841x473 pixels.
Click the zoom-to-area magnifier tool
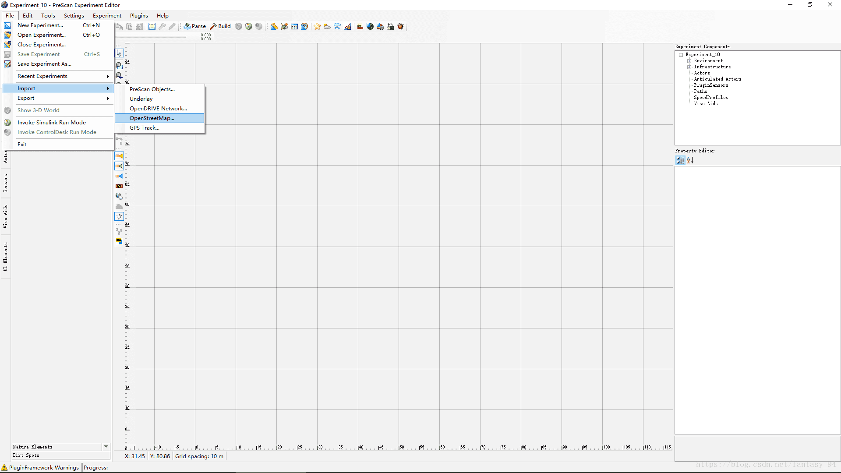pyautogui.click(x=119, y=65)
